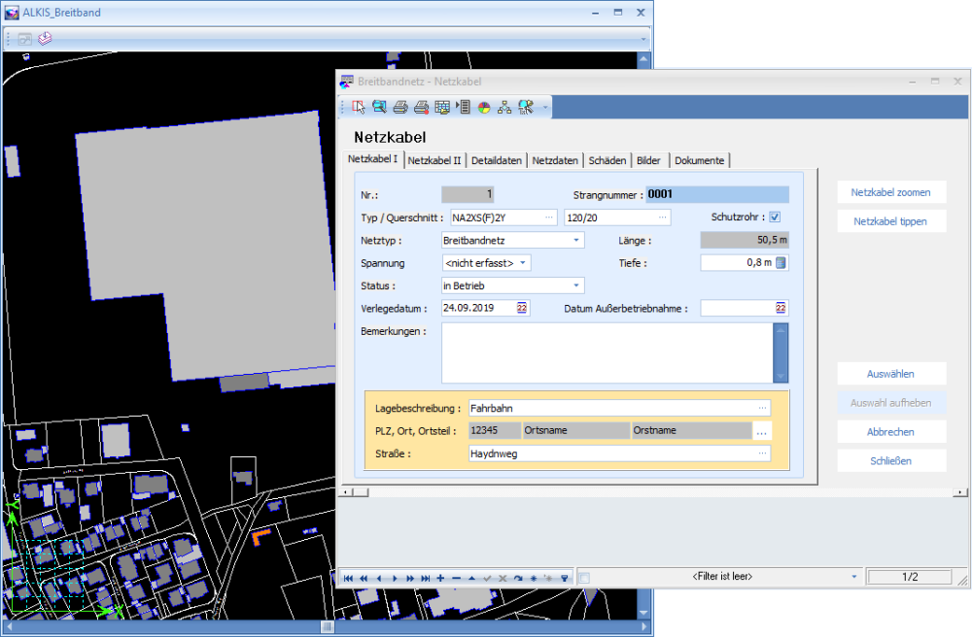Click the pie chart icon in toolbar
Image resolution: width=972 pixels, height=637 pixels.
click(484, 107)
